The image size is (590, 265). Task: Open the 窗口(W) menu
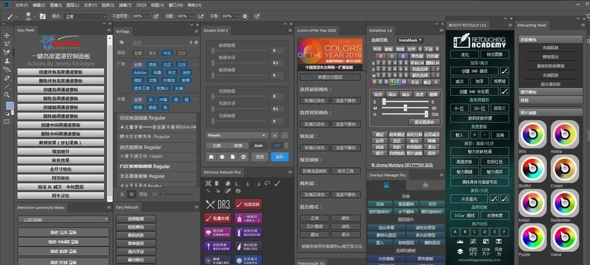(176, 5)
